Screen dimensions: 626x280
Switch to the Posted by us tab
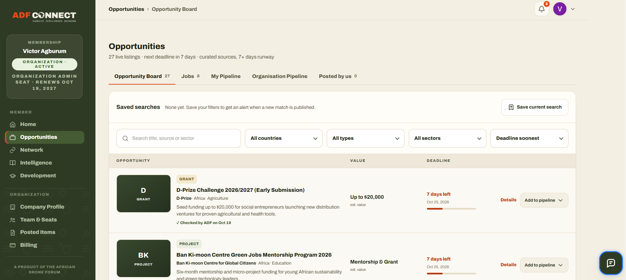coord(338,76)
